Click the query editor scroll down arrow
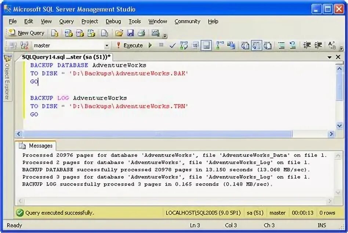 click(x=339, y=126)
